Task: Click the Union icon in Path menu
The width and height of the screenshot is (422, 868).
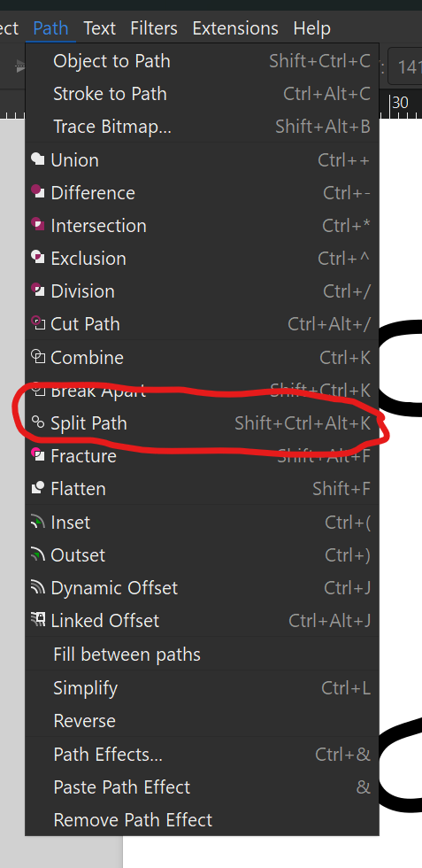Action: click(38, 160)
